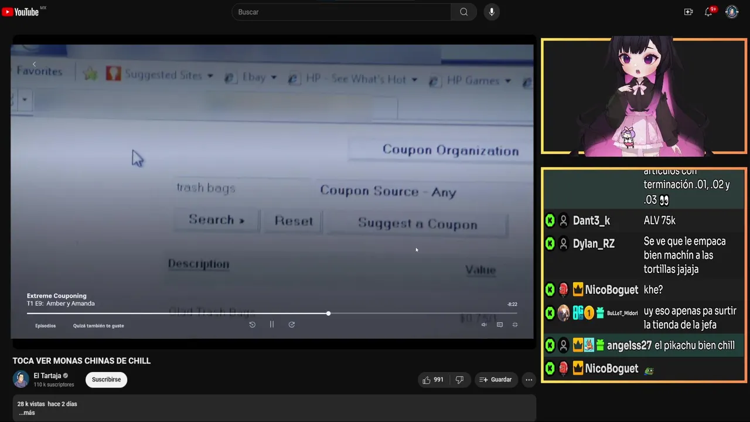Open the create video icon

[688, 12]
